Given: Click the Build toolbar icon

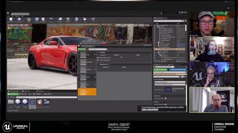Looking at the screenshot, I should coord(76,20).
